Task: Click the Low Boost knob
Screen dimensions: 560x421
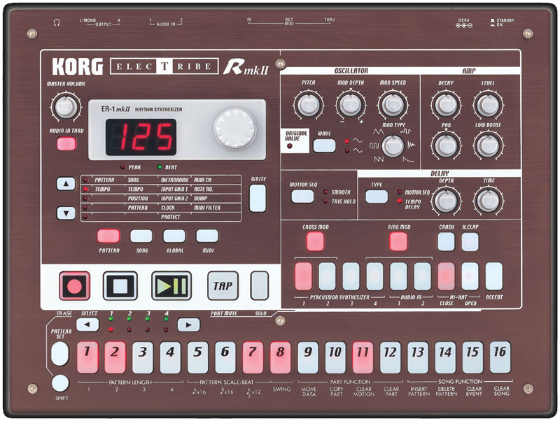Action: point(488,145)
